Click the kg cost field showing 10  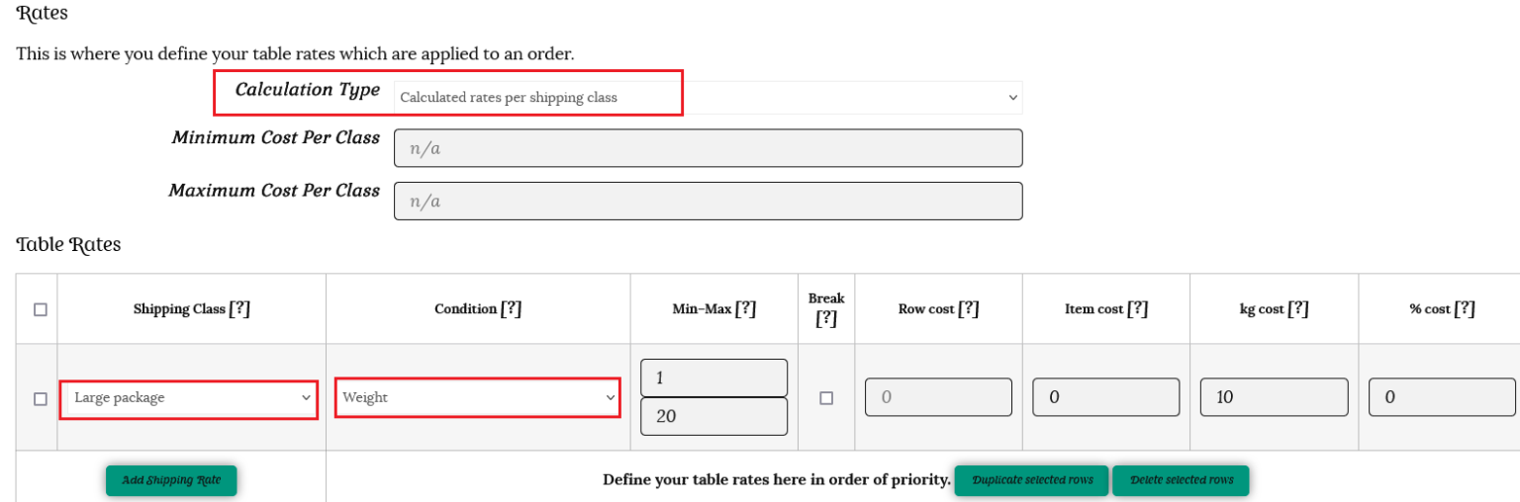pos(1274,397)
